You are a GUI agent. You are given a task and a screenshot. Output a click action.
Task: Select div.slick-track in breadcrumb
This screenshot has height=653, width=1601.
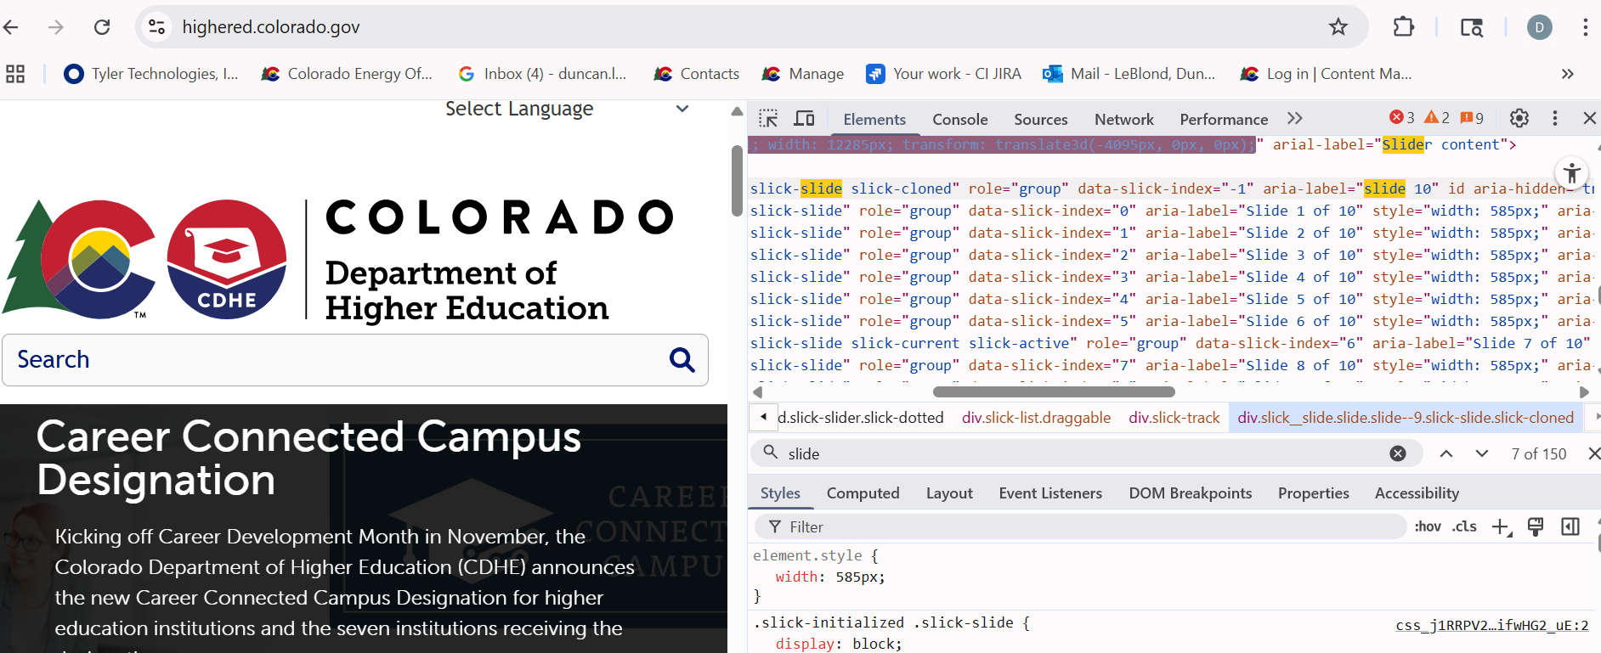coord(1174,418)
